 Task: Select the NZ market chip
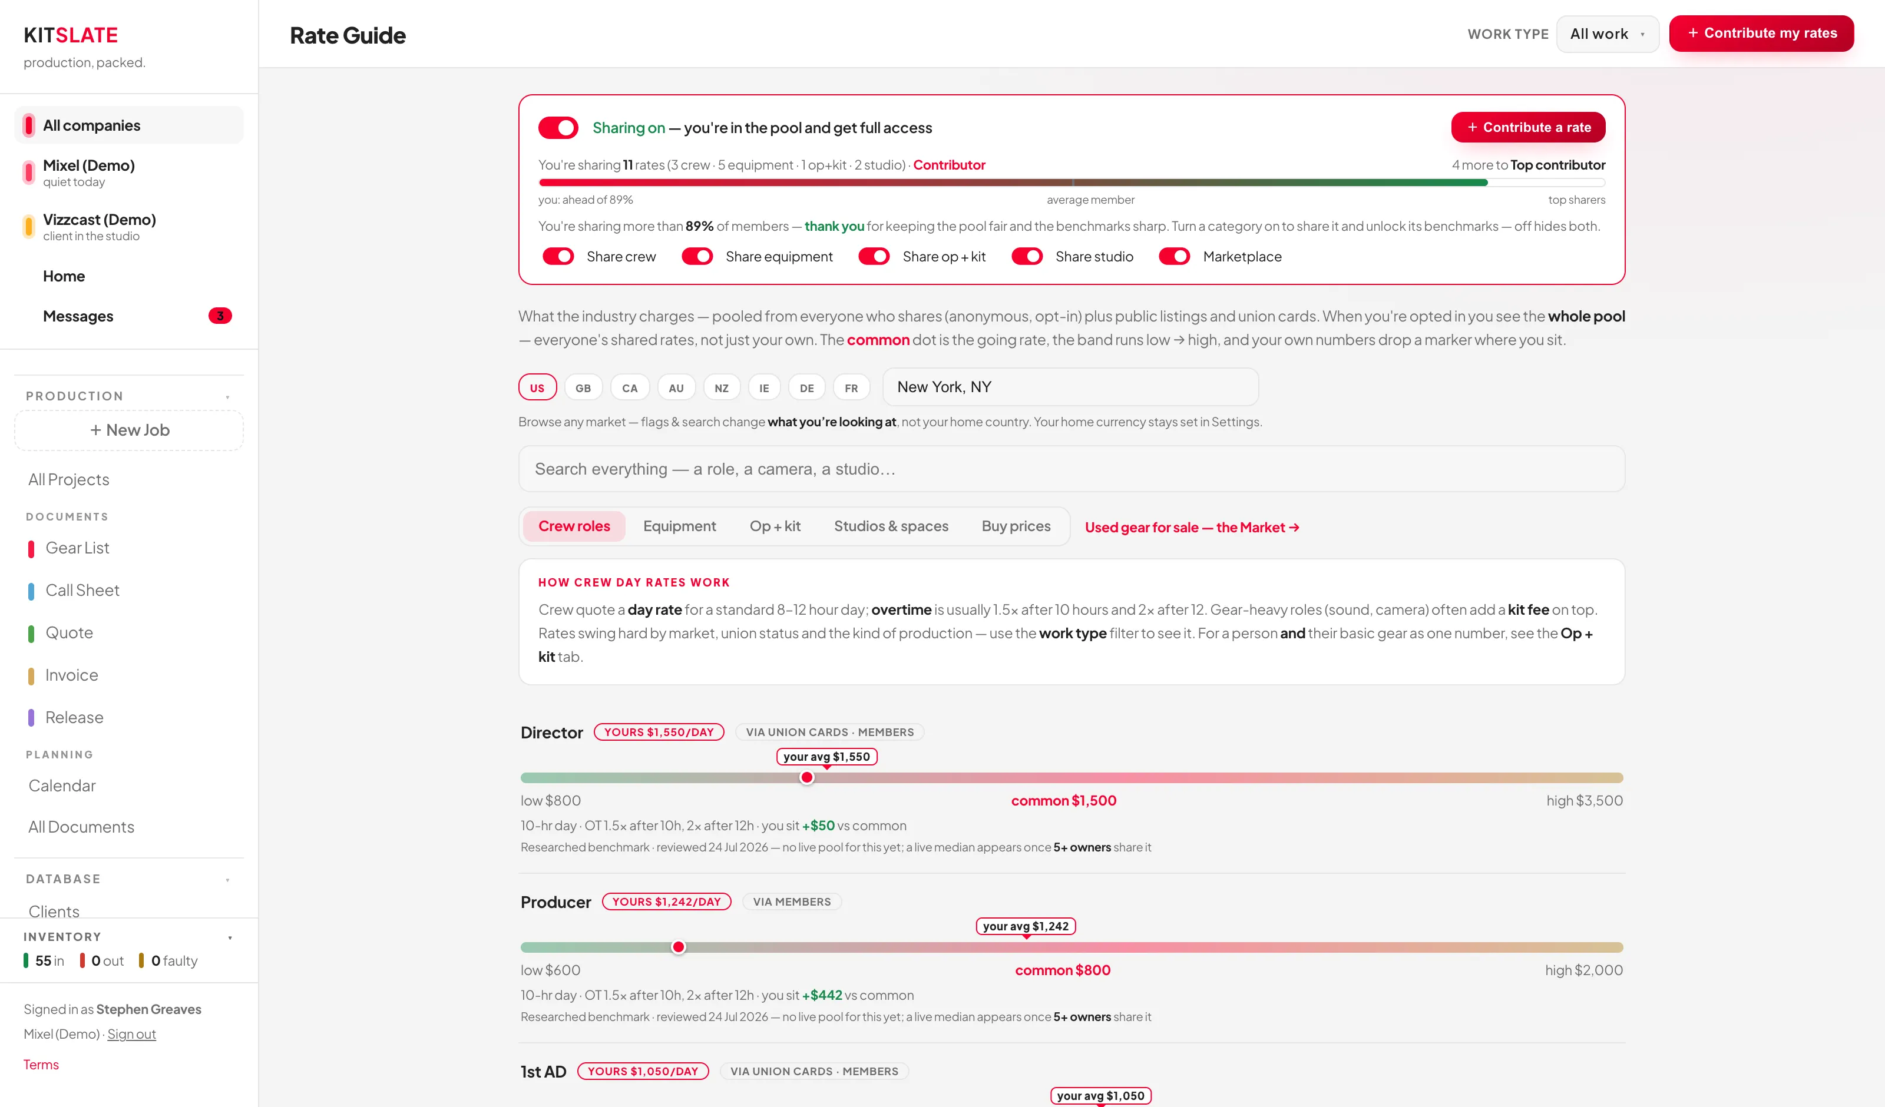click(721, 387)
